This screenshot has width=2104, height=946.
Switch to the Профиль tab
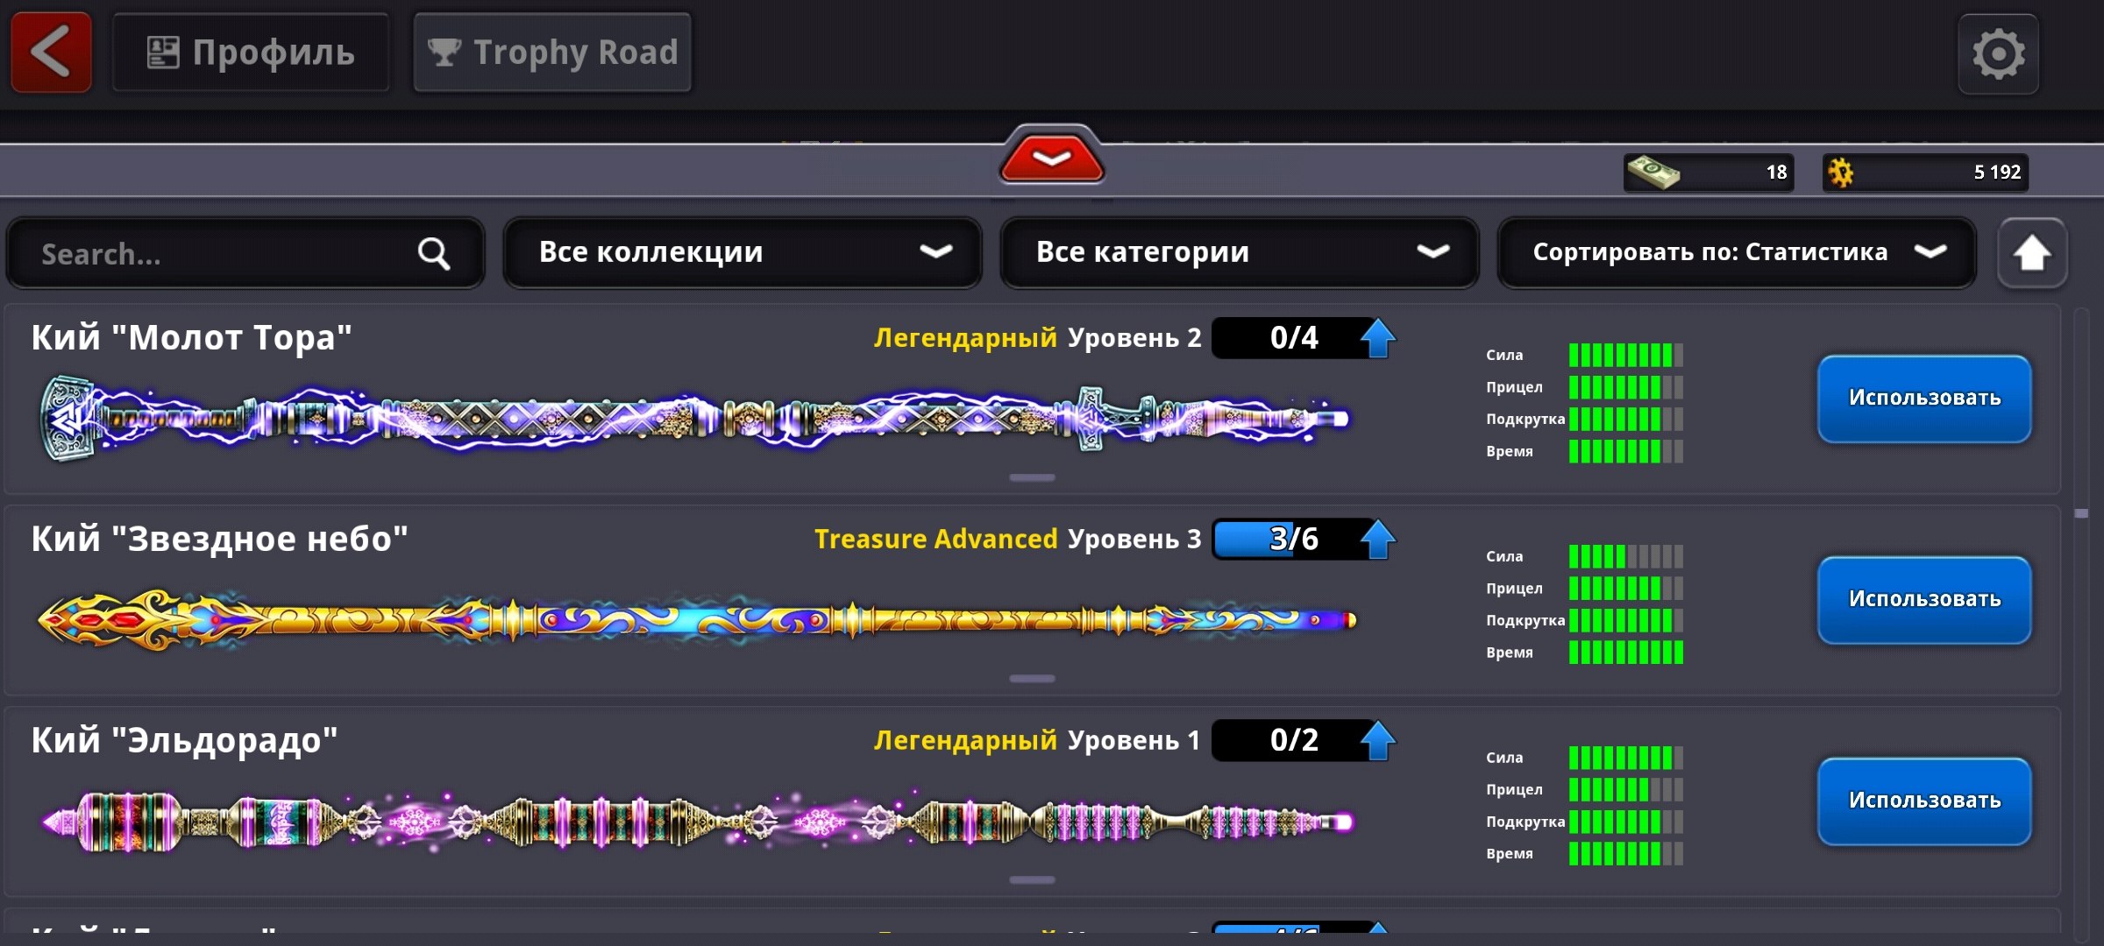(251, 53)
